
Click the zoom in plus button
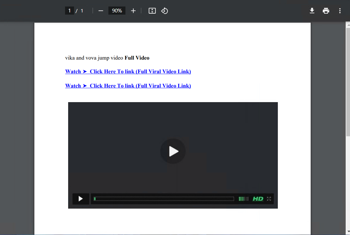click(133, 11)
